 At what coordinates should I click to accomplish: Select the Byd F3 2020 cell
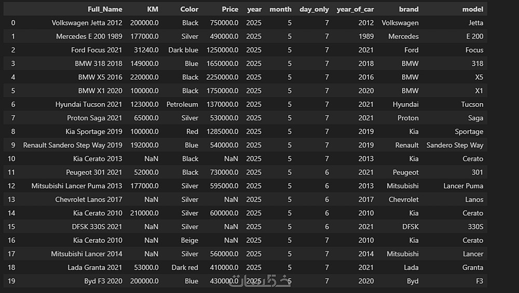tap(103, 281)
